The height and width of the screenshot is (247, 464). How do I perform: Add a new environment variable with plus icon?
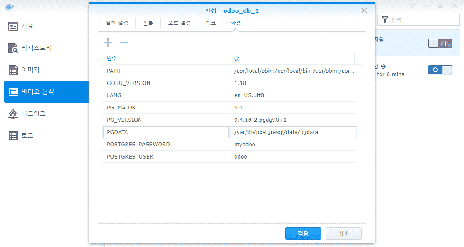pyautogui.click(x=108, y=42)
